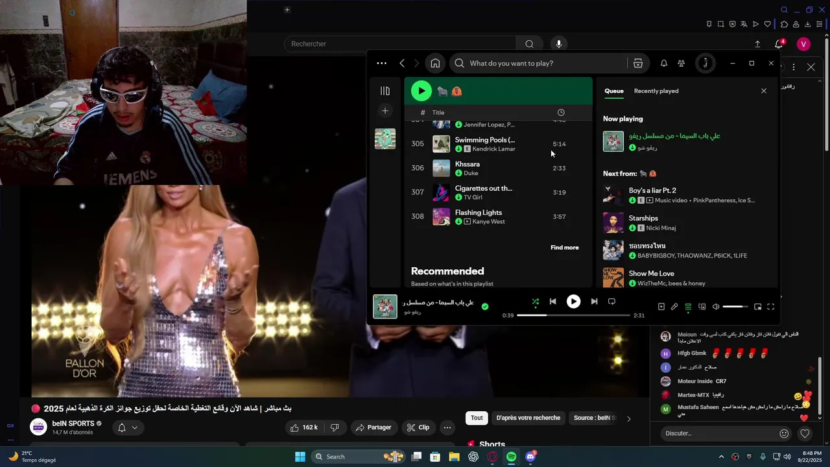Open the playlist thumbnail in Spotify sidebar
Viewport: 830px width, 467px height.
[x=385, y=139]
